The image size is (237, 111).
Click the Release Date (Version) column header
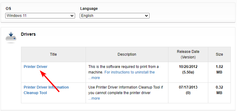[188, 54]
